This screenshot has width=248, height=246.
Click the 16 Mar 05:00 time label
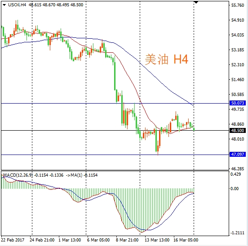[186, 240]
